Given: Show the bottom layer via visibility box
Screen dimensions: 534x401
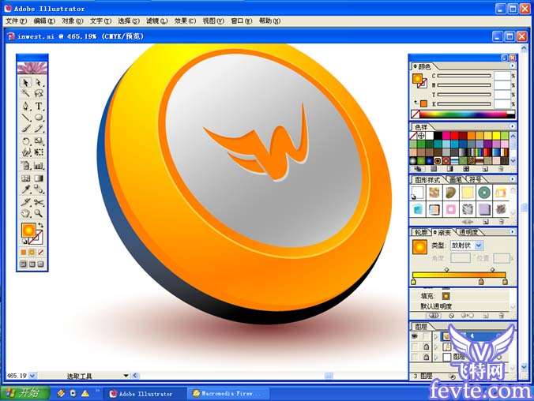Looking at the screenshot, I should [x=415, y=357].
